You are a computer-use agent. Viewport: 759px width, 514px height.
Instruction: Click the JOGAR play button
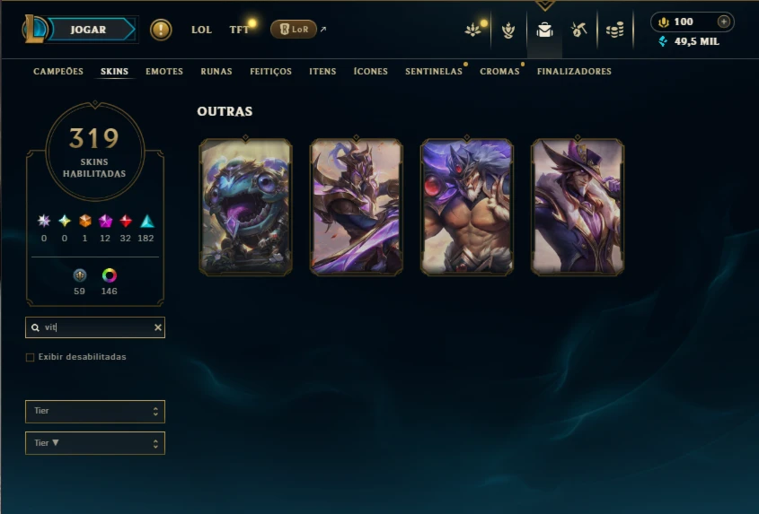[x=88, y=30]
